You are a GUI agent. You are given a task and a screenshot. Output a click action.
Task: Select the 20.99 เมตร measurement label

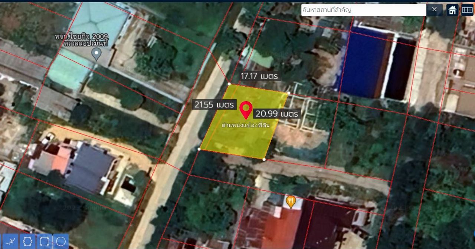pyautogui.click(x=277, y=113)
